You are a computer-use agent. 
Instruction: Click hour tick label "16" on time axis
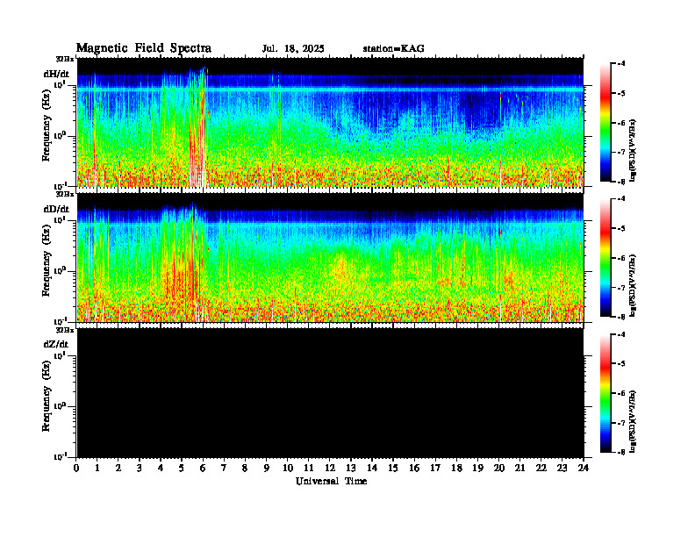tap(414, 469)
